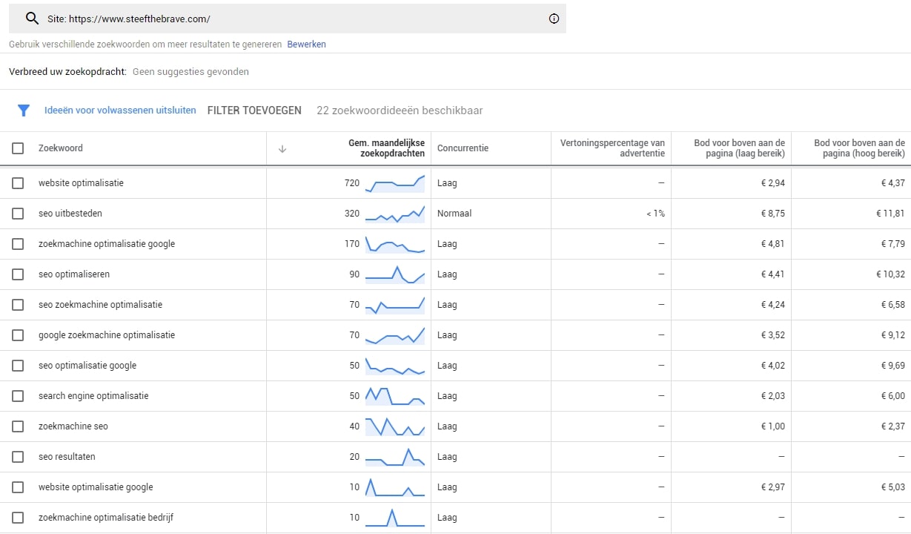The image size is (911, 534).
Task: Click the sort arrow in the header
Action: 282,148
